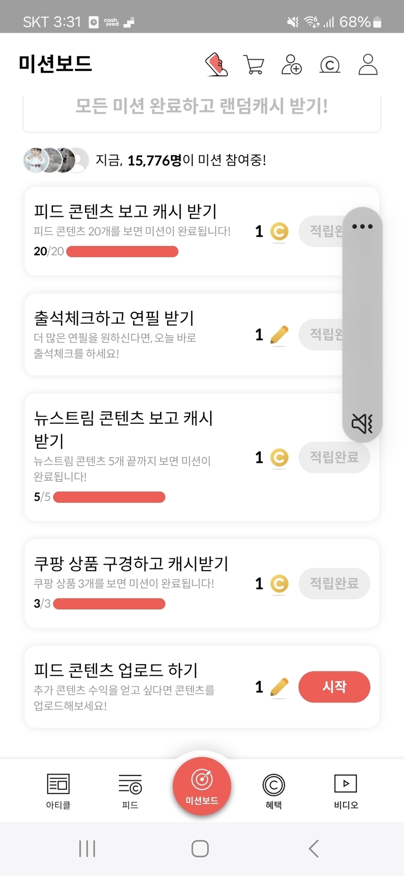Viewport: 404px width, 876px height.
Task: Tap the participant avatars thumbnail
Action: tap(55, 160)
